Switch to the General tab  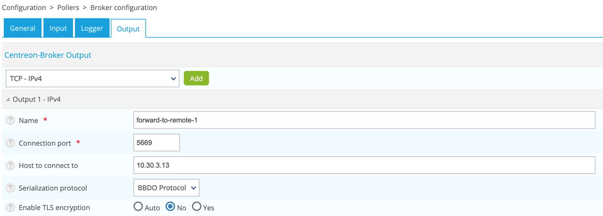click(23, 28)
